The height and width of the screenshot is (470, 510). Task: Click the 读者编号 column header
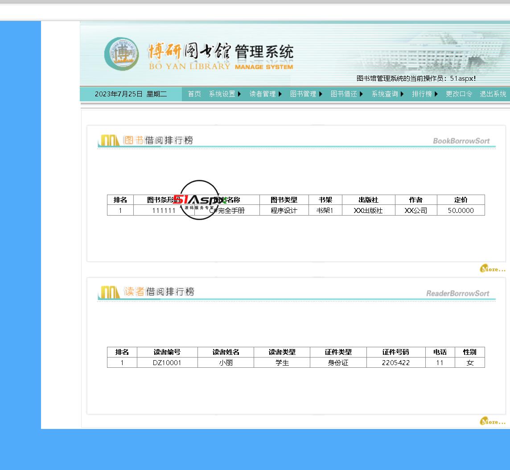pos(167,352)
